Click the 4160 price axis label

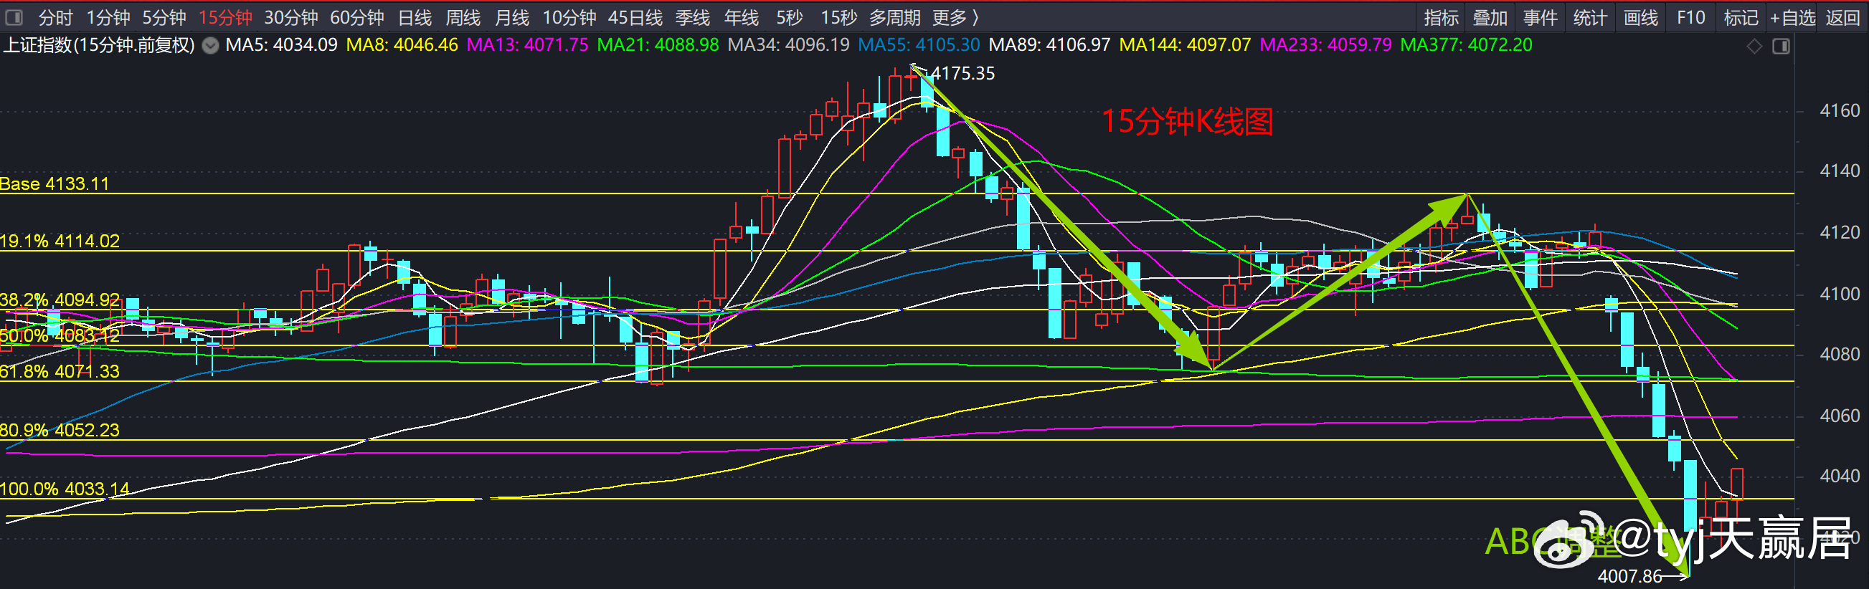(x=1840, y=111)
